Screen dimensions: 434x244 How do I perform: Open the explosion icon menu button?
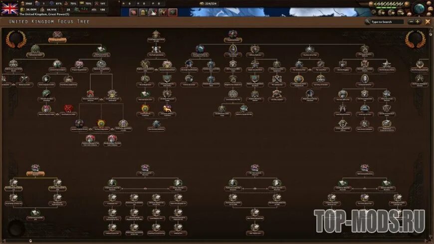153,12
